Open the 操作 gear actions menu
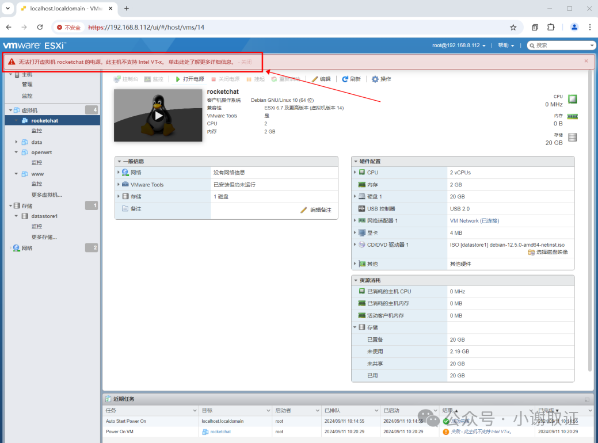This screenshot has height=443, width=598. [382, 79]
